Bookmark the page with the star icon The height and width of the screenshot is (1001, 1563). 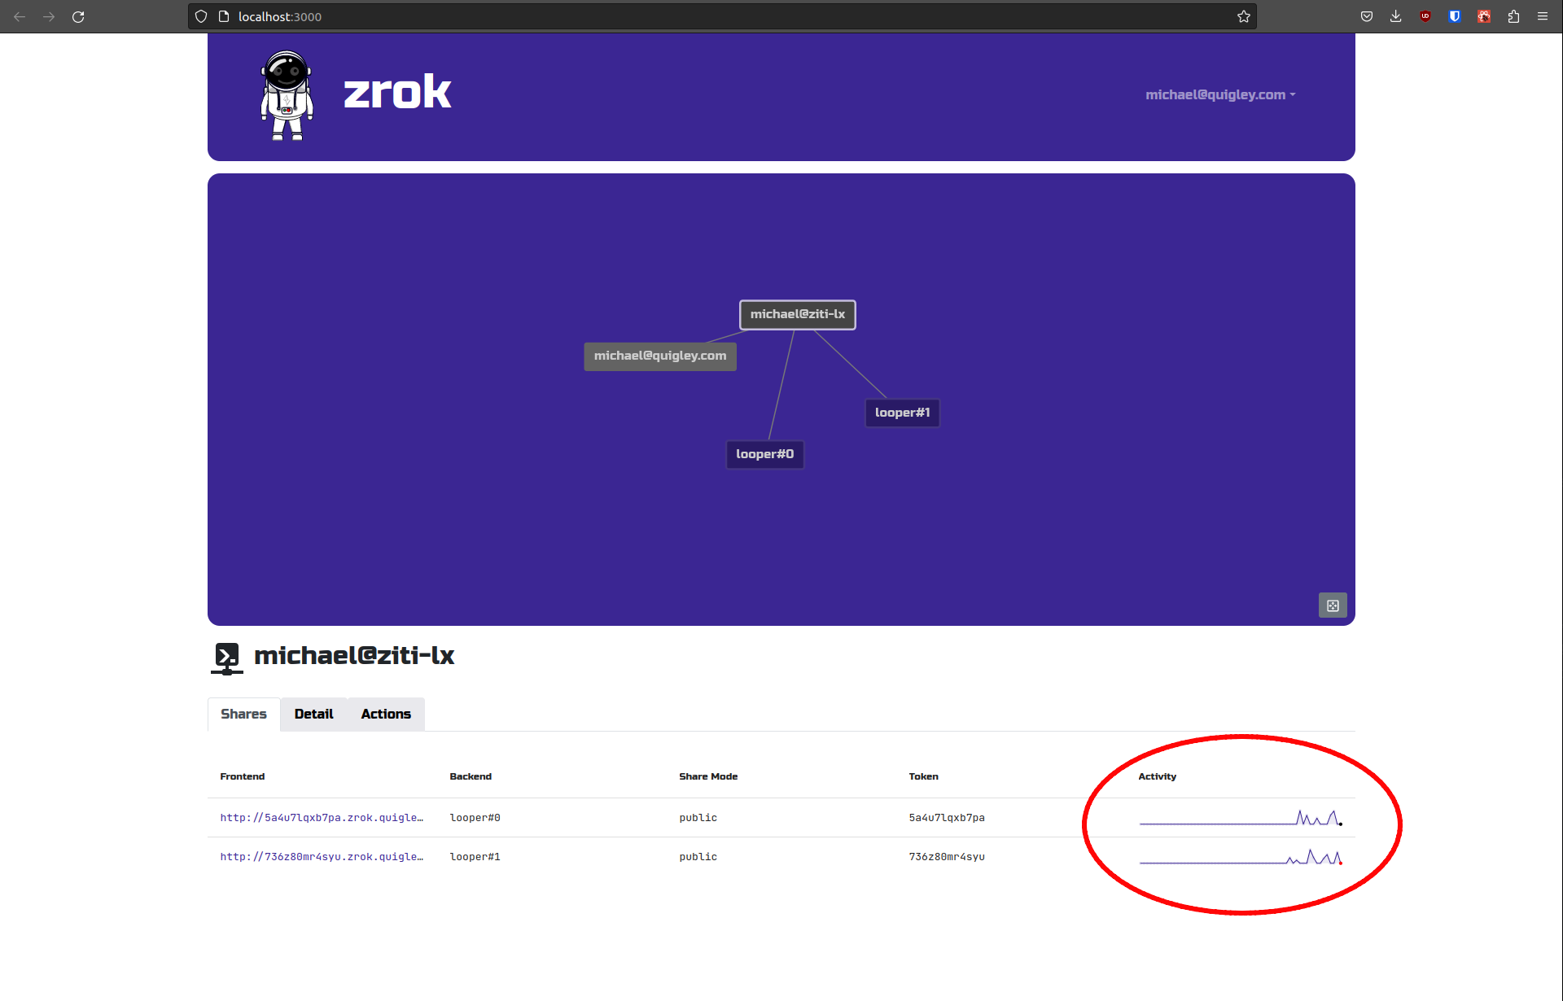1244,16
